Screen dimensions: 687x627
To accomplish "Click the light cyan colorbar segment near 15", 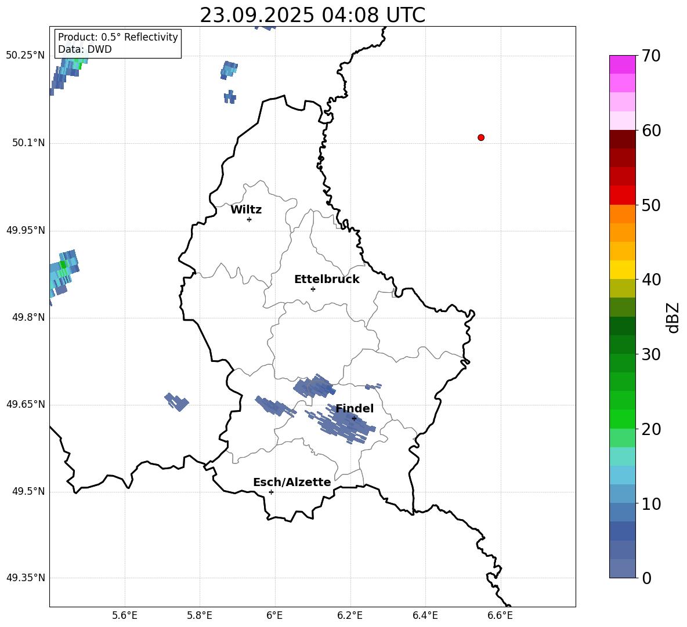I will pyautogui.click(x=622, y=456).
